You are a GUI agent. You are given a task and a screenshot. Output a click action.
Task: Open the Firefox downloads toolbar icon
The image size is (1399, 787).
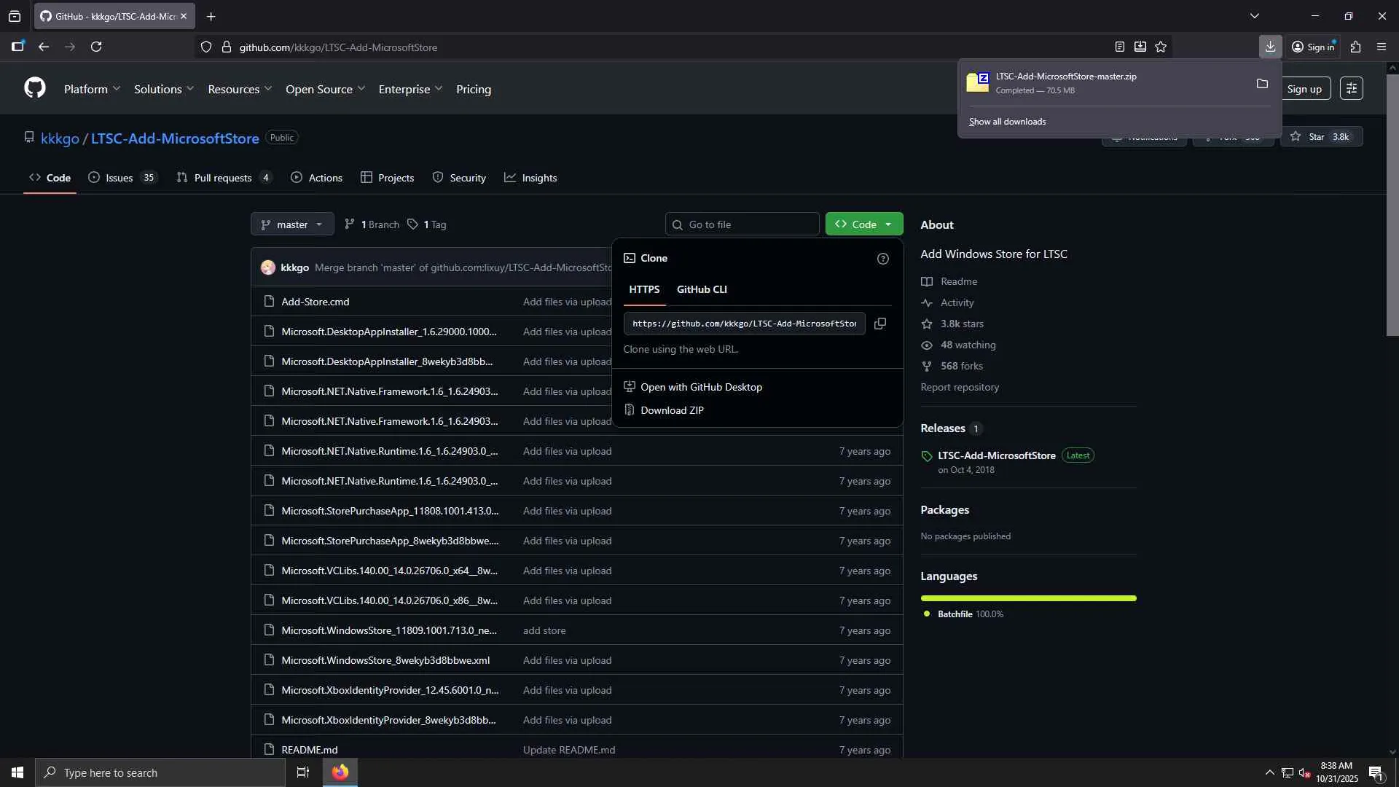tap(1270, 47)
